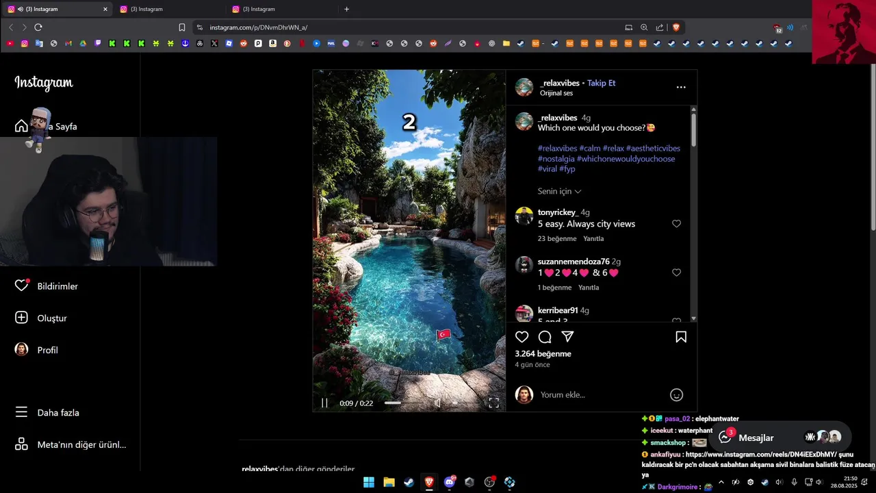This screenshot has width=876, height=493.
Task: Open the Twitch bookmark
Action: [98, 43]
